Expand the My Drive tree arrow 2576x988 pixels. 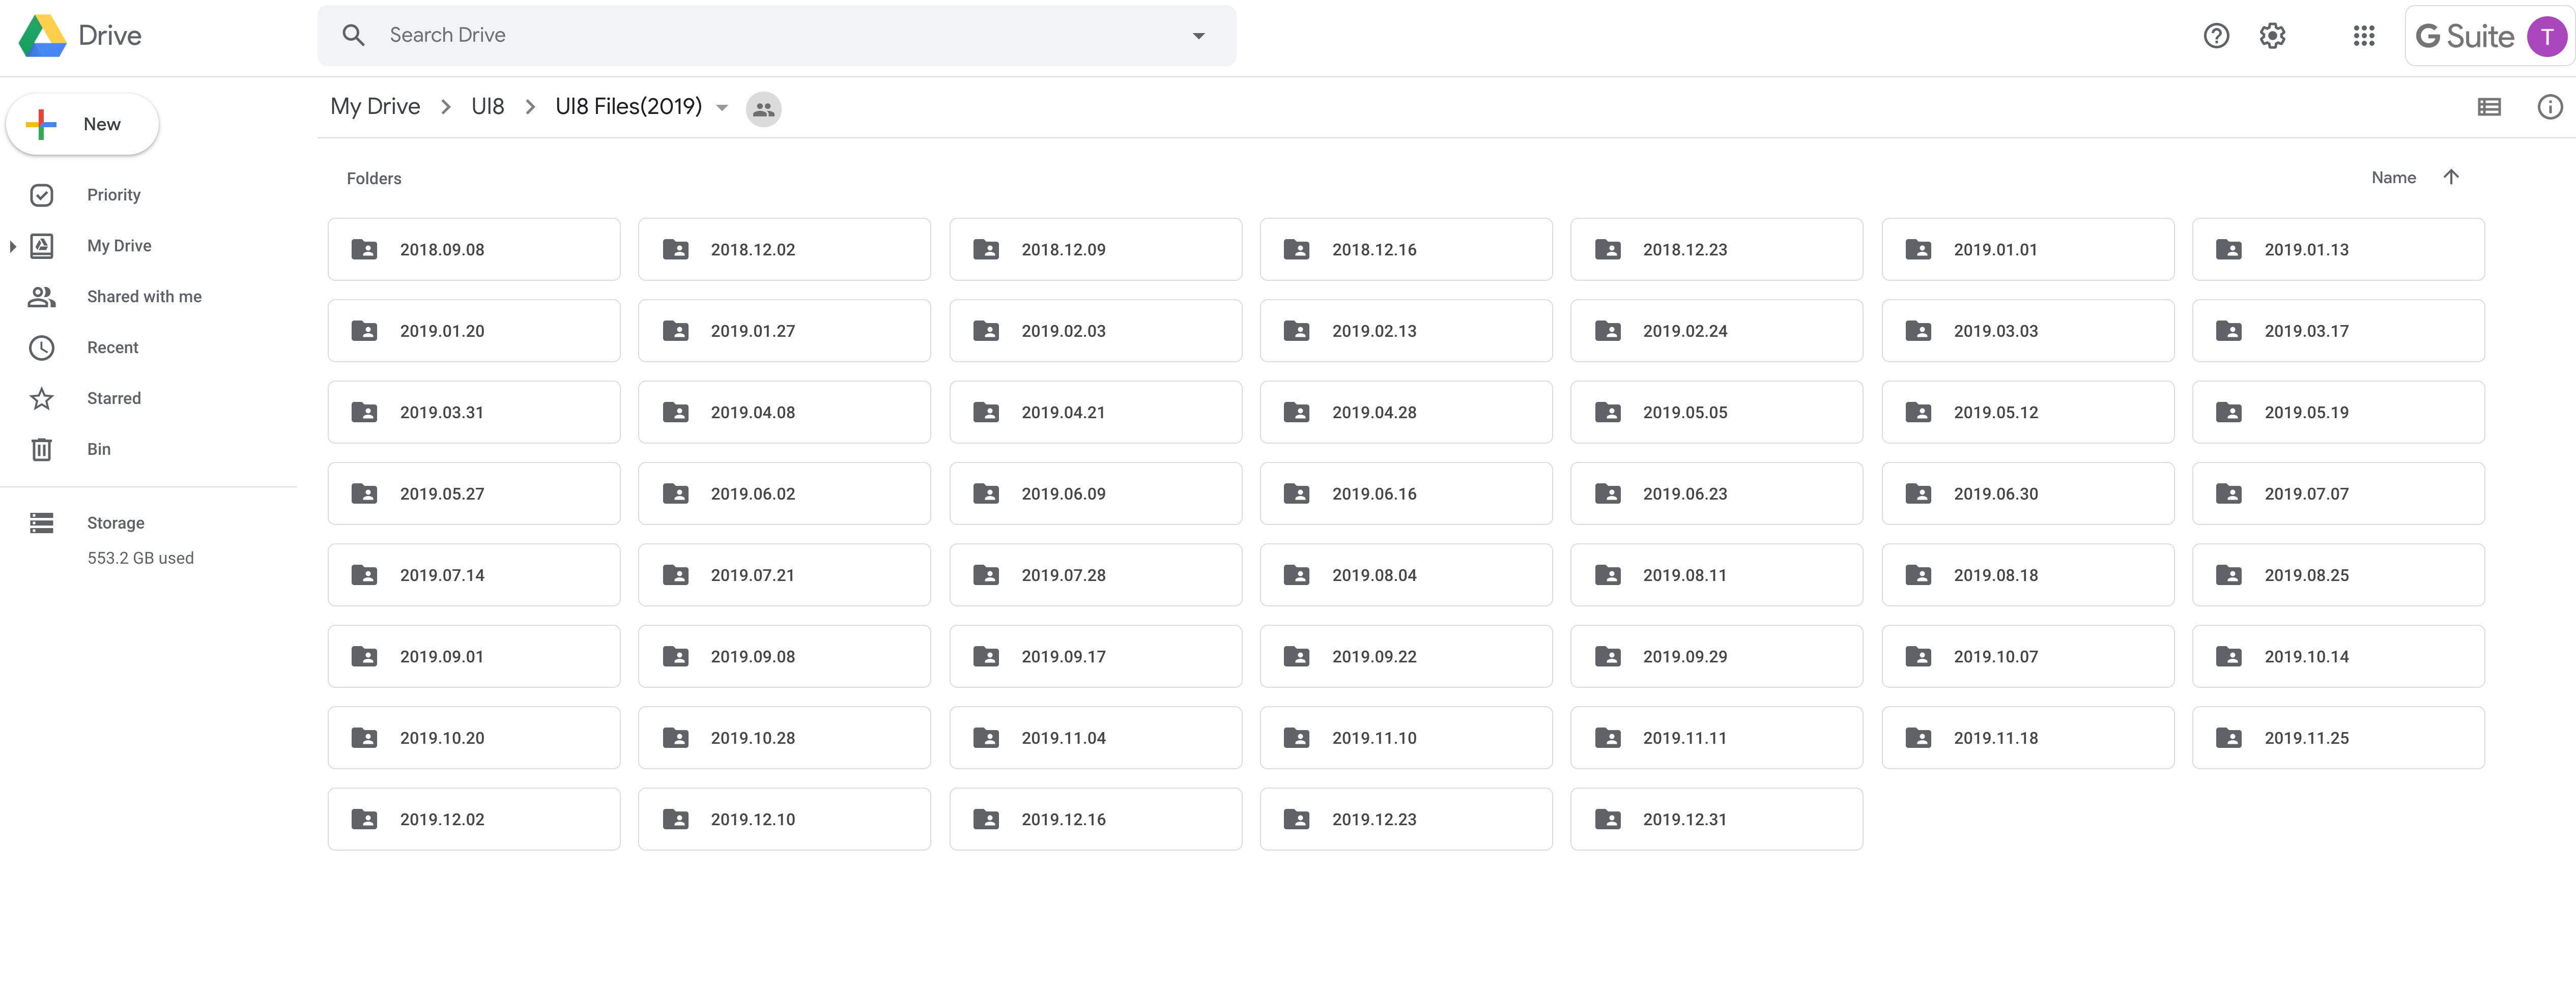pos(12,246)
